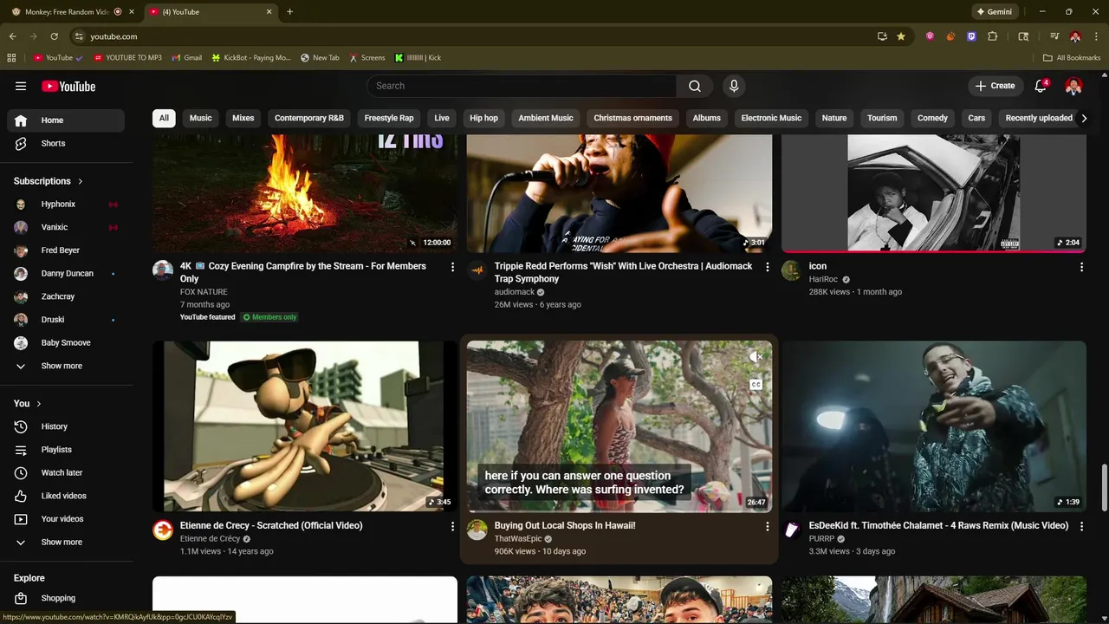Open the HariRoc channel link
Screen dimensions: 1109x624
click(x=824, y=280)
